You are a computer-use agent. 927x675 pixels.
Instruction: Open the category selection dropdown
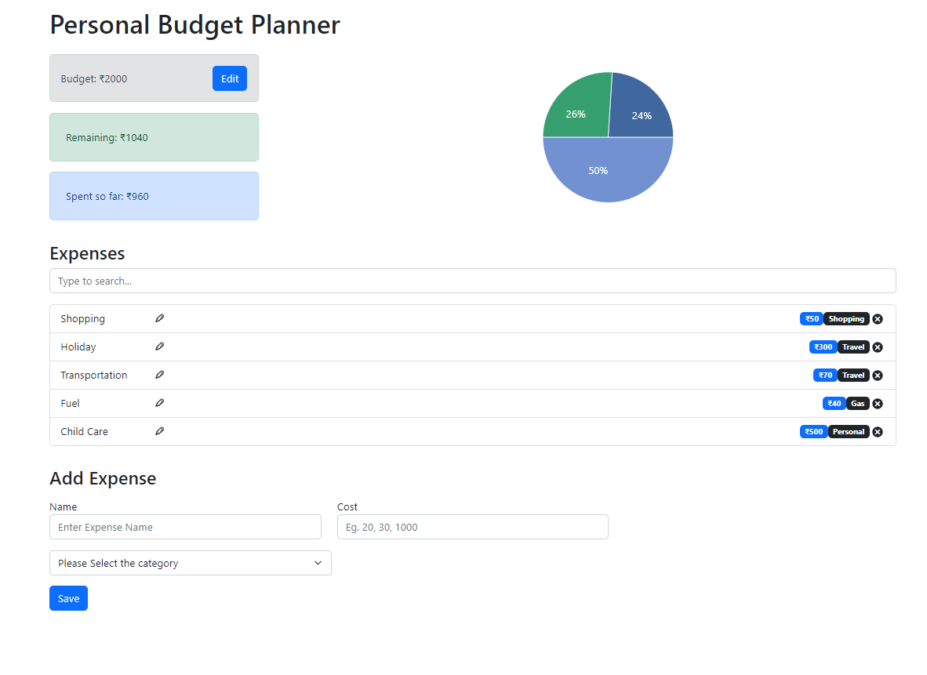tap(190, 563)
